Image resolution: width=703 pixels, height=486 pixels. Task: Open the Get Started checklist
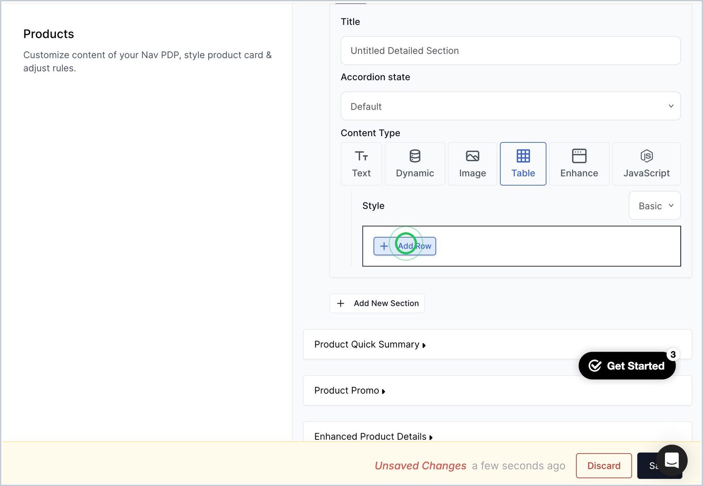[627, 365]
